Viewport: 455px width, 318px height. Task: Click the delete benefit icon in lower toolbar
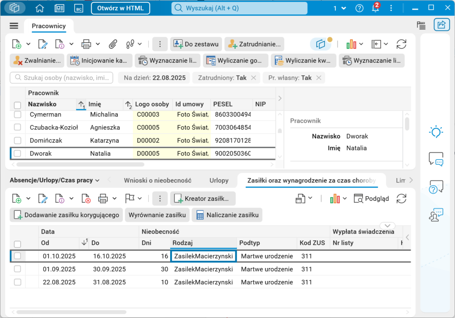coord(86,199)
